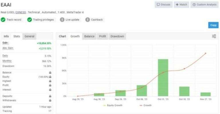Toggle Growth legend series visibility
Viewport: 220px width, 114px height.
pos(146,105)
